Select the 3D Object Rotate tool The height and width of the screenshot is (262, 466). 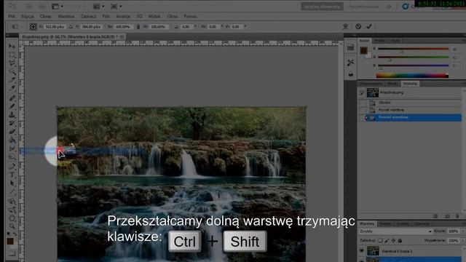[12, 202]
